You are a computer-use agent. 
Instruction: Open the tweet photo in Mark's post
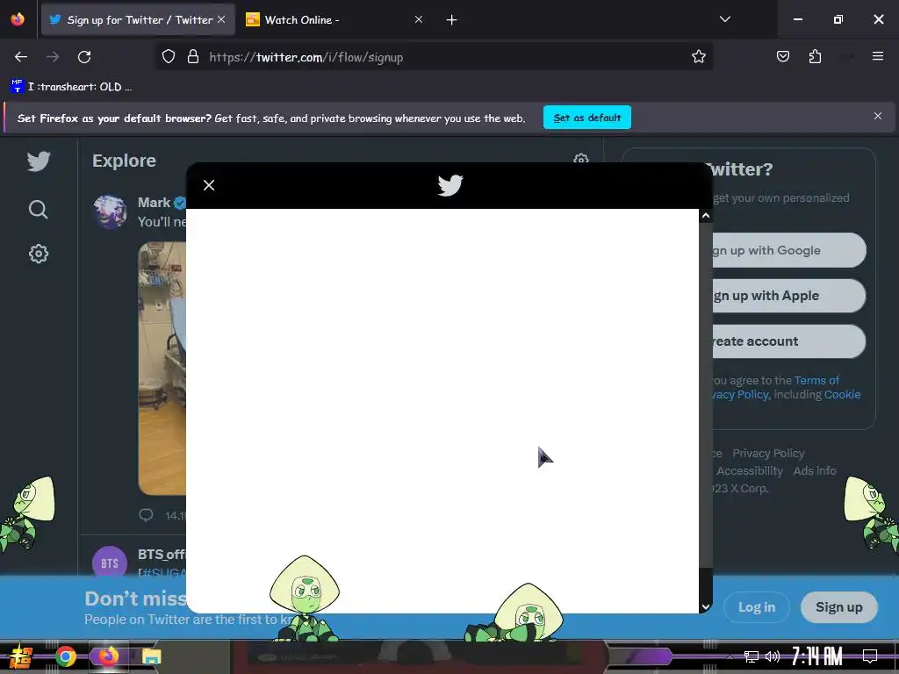coord(162,368)
